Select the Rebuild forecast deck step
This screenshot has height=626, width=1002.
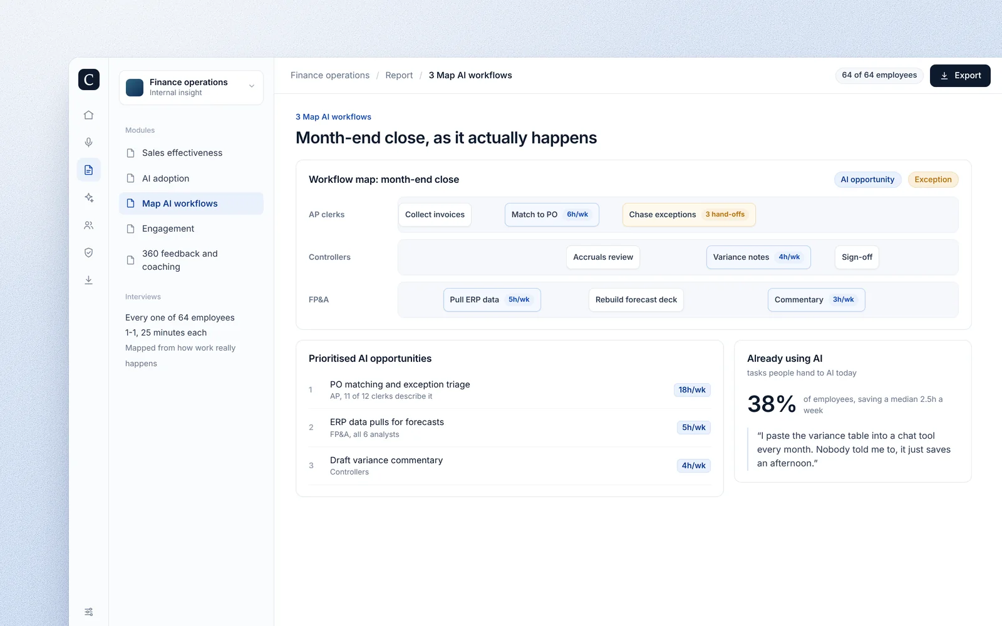[636, 300]
